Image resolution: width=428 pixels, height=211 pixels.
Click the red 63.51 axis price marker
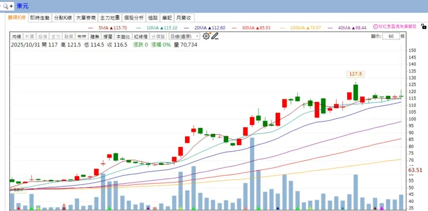click(415, 171)
